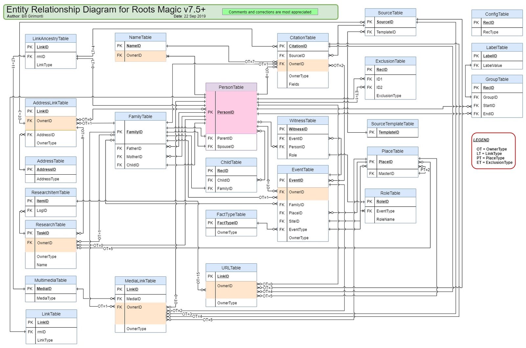The height and width of the screenshot is (348, 526).
Task: Click the FamilyID primary key in FamilyTable
Action: (x=134, y=132)
